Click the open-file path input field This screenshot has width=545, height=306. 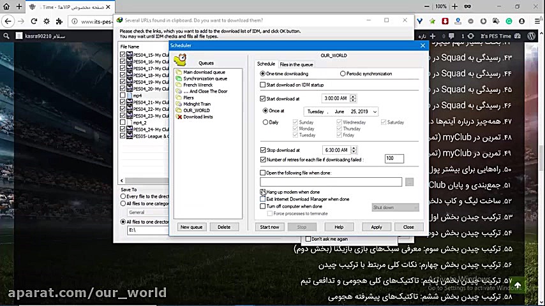tap(331, 182)
